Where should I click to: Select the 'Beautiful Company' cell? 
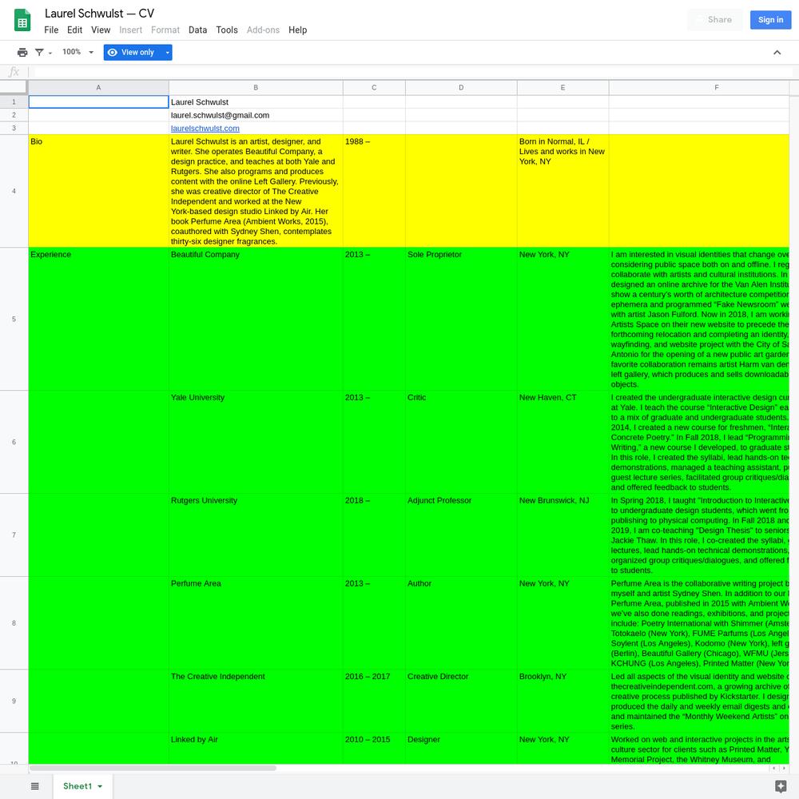(x=256, y=319)
